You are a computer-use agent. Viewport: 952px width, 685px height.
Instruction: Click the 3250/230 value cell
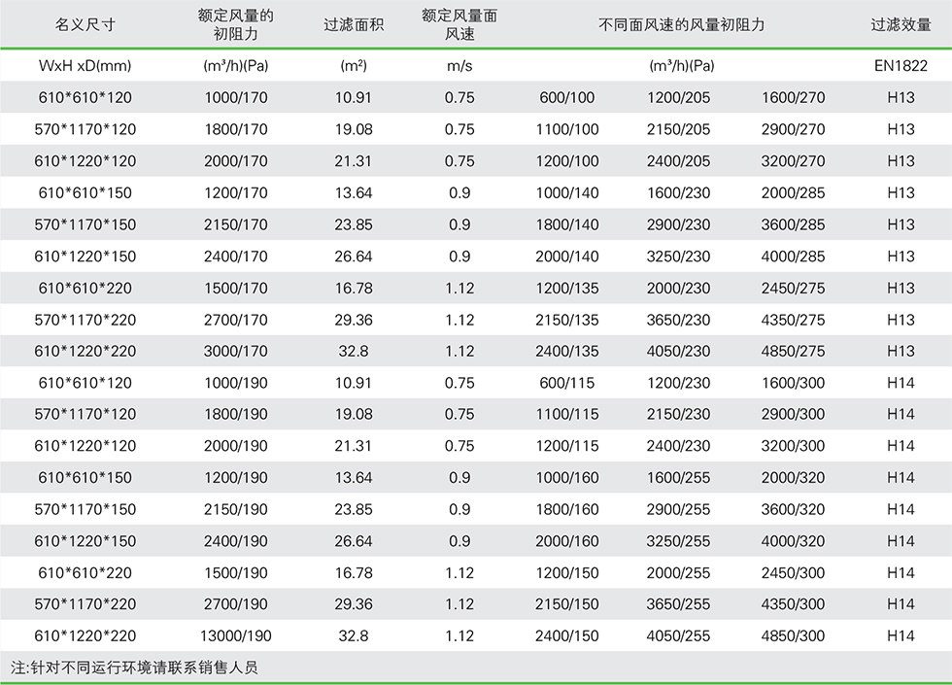[679, 257]
